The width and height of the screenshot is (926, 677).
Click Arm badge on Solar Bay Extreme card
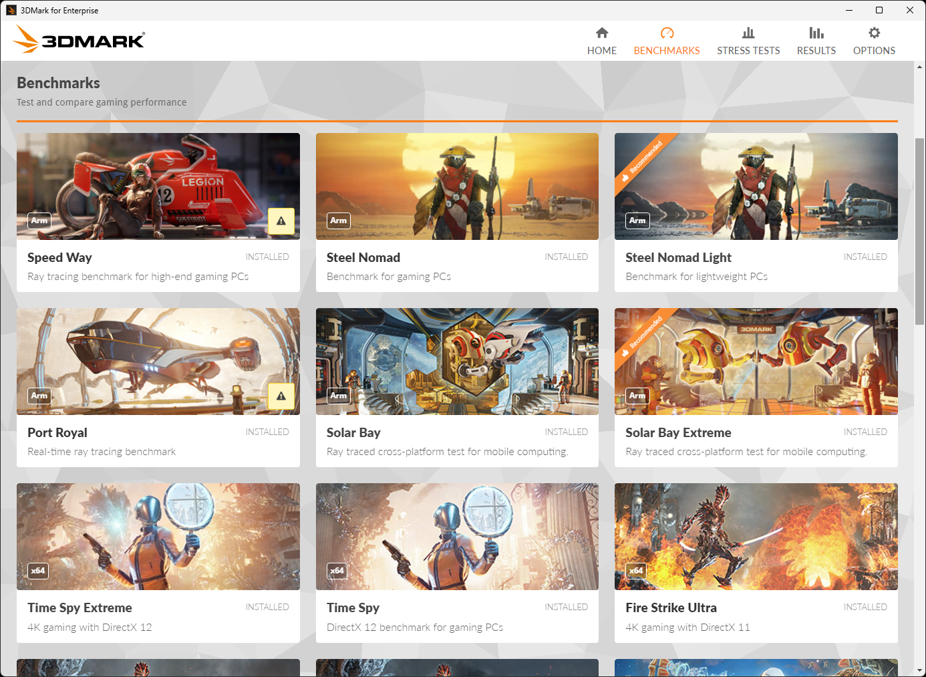click(x=637, y=396)
